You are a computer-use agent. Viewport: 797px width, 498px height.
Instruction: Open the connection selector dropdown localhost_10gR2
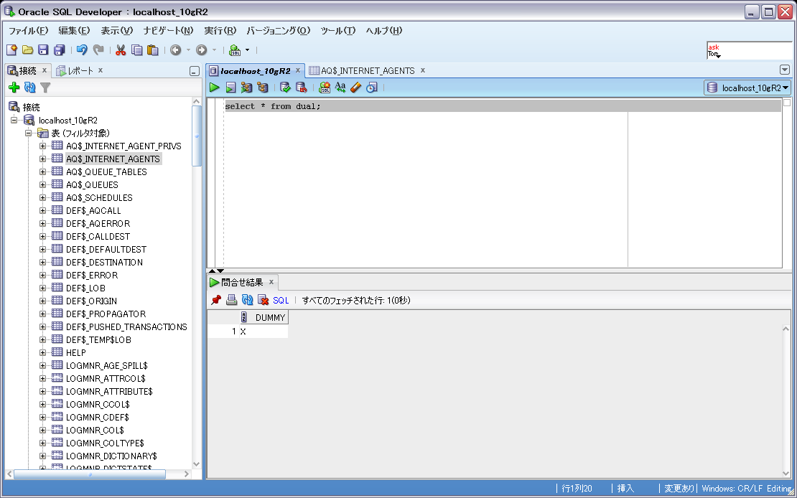(747, 88)
